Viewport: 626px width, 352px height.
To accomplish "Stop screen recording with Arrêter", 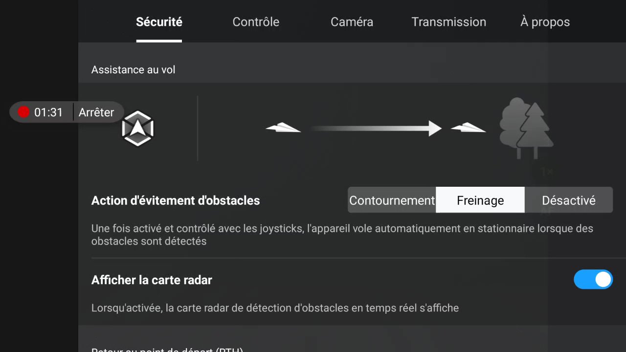I will 96,112.
